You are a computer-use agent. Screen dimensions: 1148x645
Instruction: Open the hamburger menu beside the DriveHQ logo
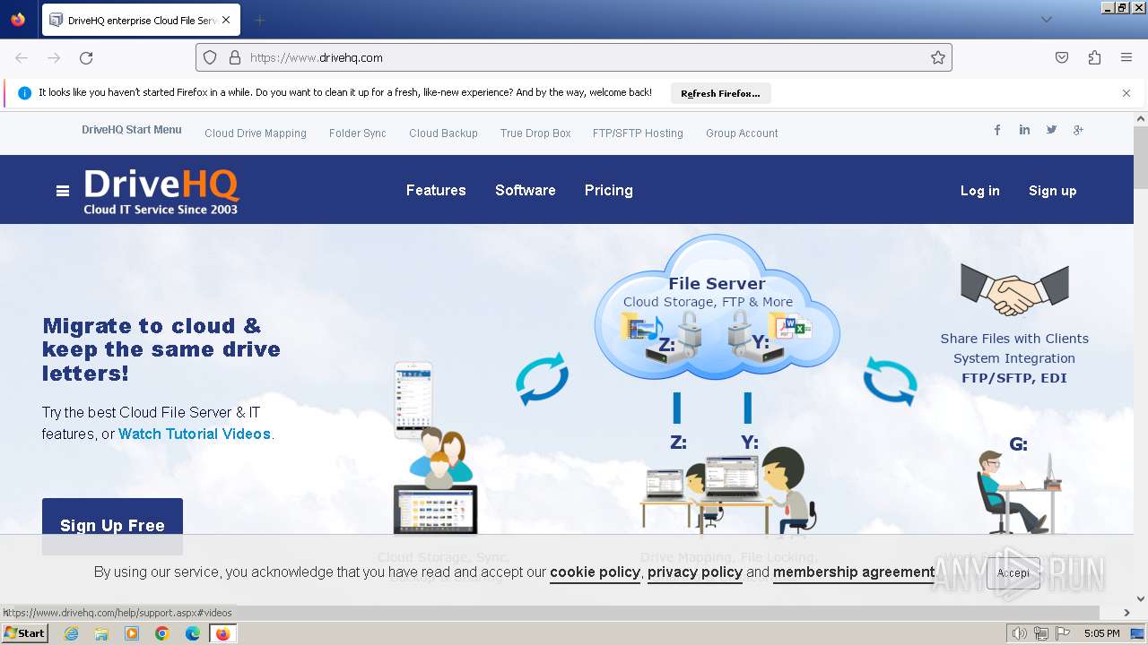pyautogui.click(x=63, y=191)
